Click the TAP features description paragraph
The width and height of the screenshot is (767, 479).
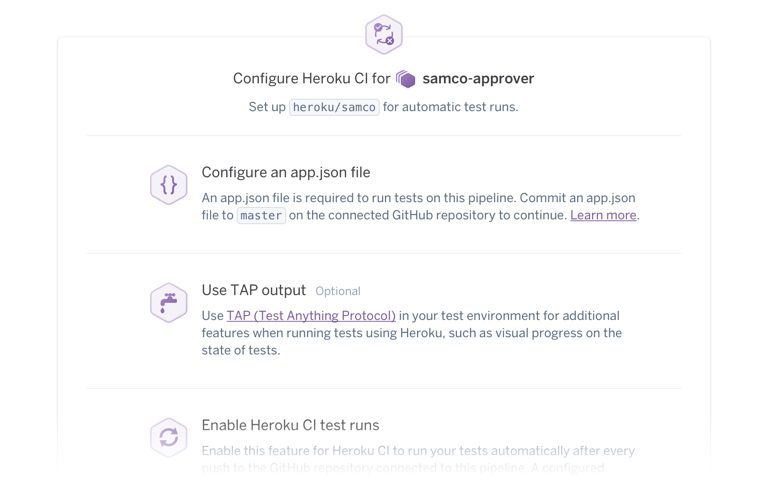coord(411,333)
